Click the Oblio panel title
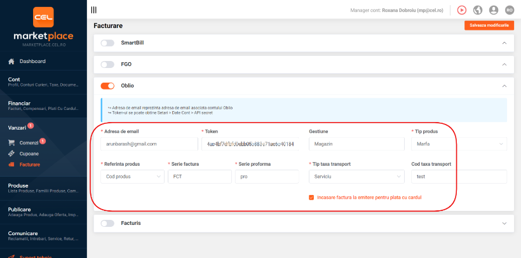The width and height of the screenshot is (521, 258). (128, 86)
